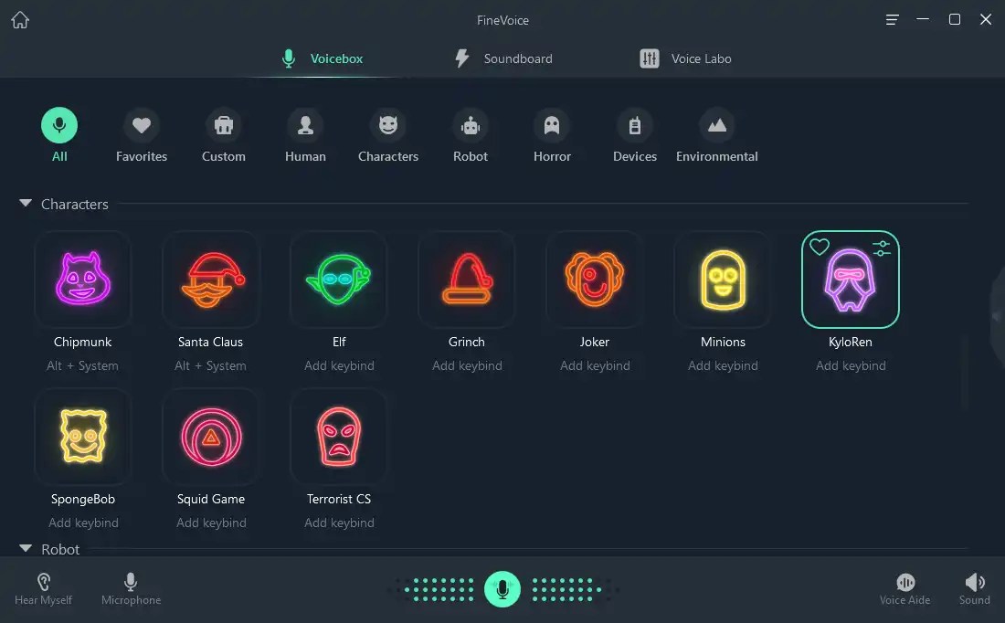Pick the Terrorist CS voice

pos(338,437)
